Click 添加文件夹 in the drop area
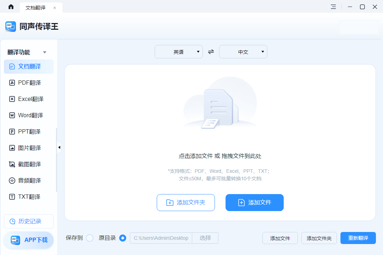The width and height of the screenshot is (383, 255). (x=186, y=203)
